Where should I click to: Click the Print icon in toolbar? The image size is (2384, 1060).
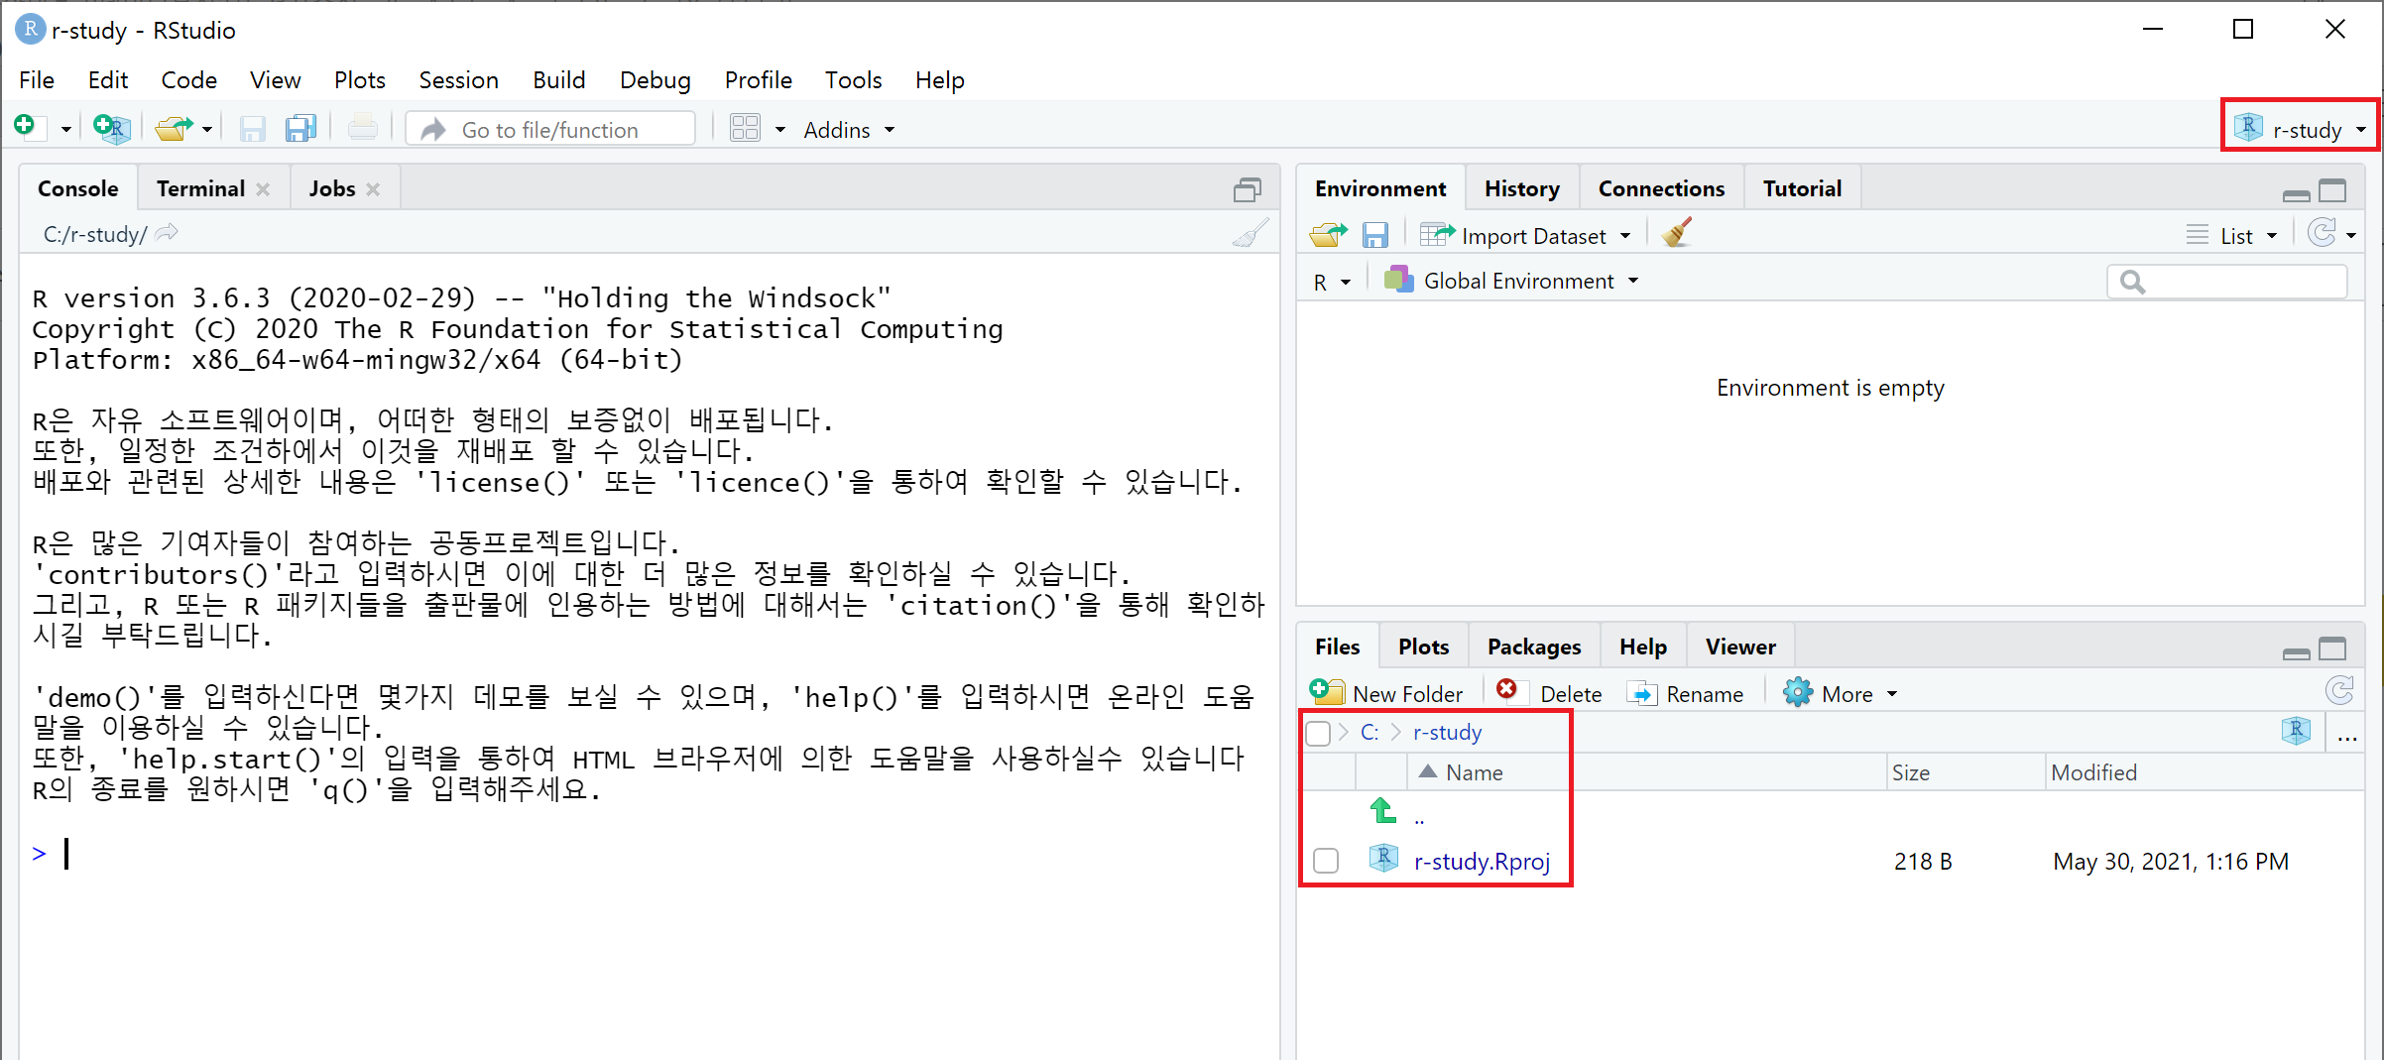(362, 128)
